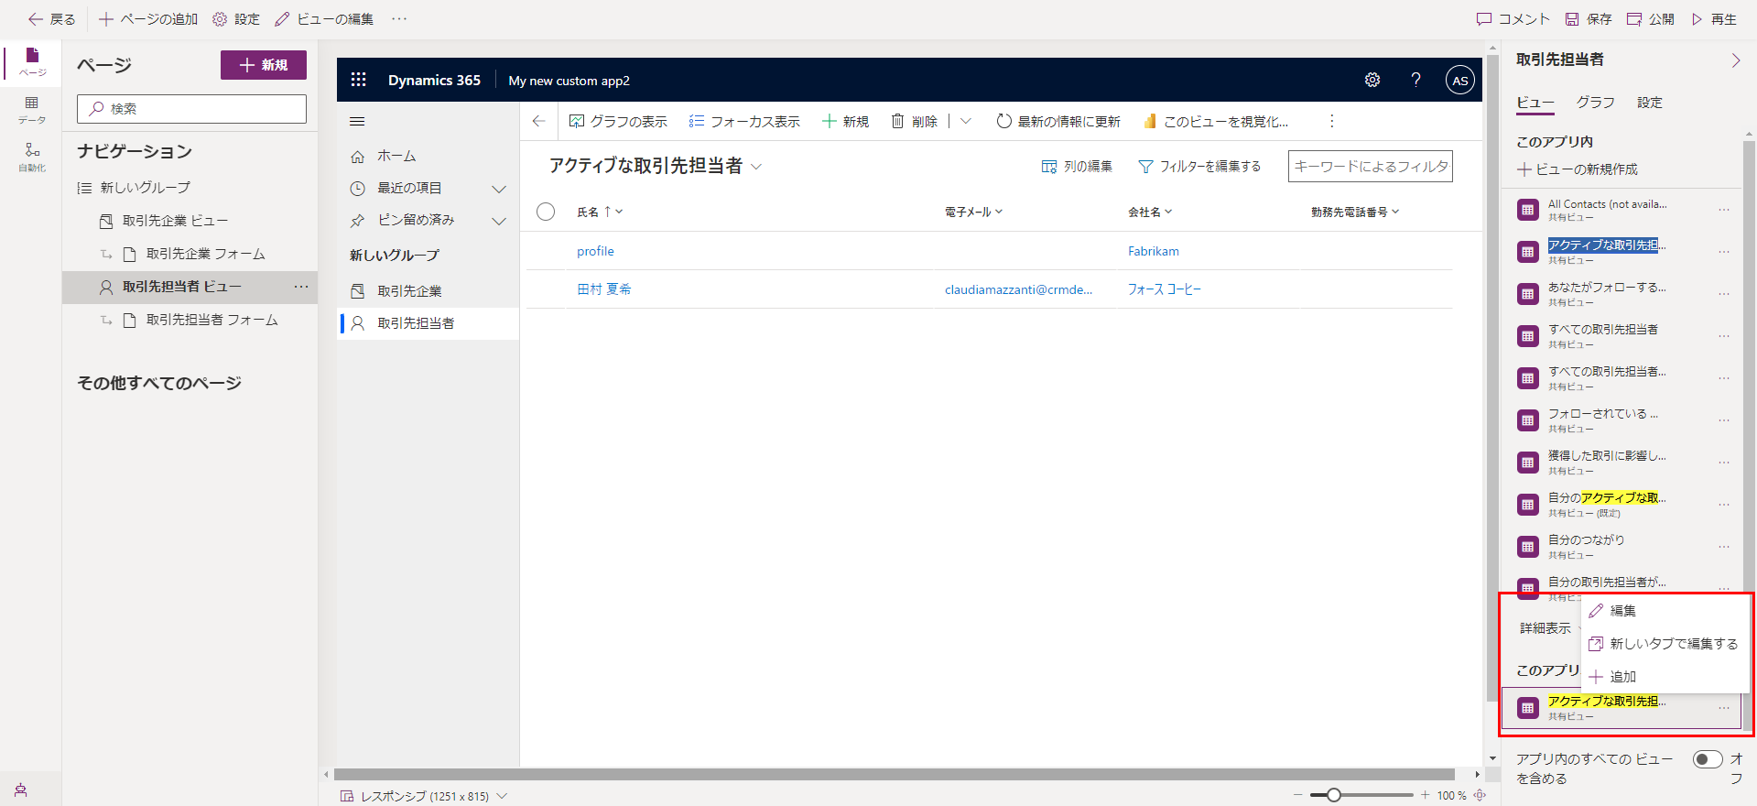Open the フォース コーヒー company link

click(x=1164, y=289)
